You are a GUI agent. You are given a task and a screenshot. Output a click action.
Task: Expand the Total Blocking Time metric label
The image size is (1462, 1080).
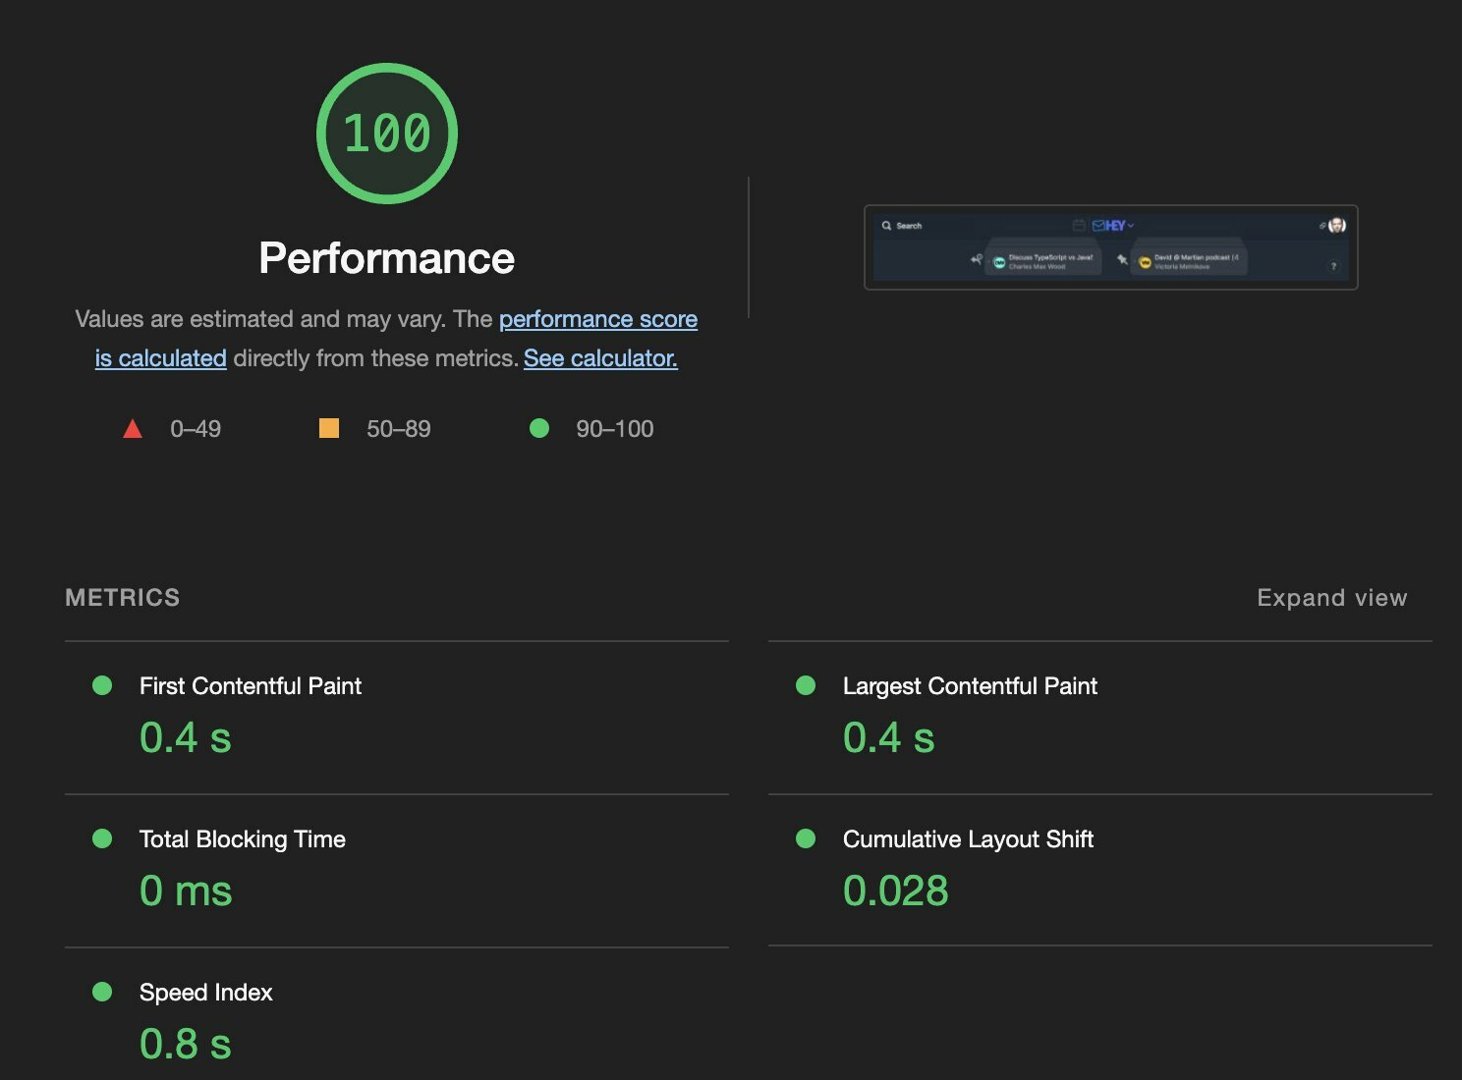pyautogui.click(x=243, y=839)
